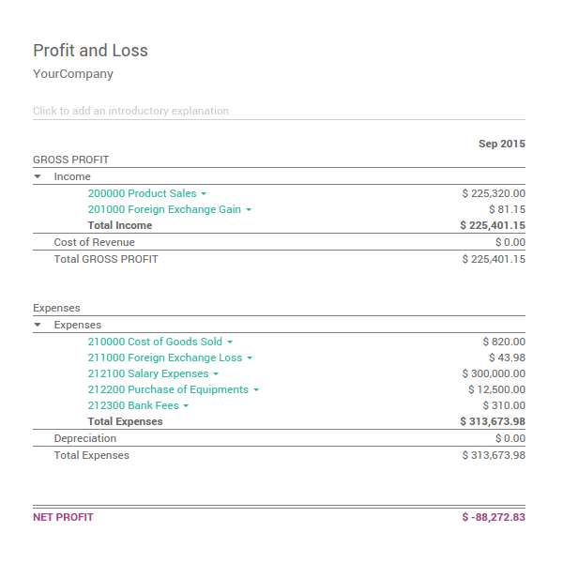Open the Foreign Exchange Gain dropdown caret

point(249,210)
